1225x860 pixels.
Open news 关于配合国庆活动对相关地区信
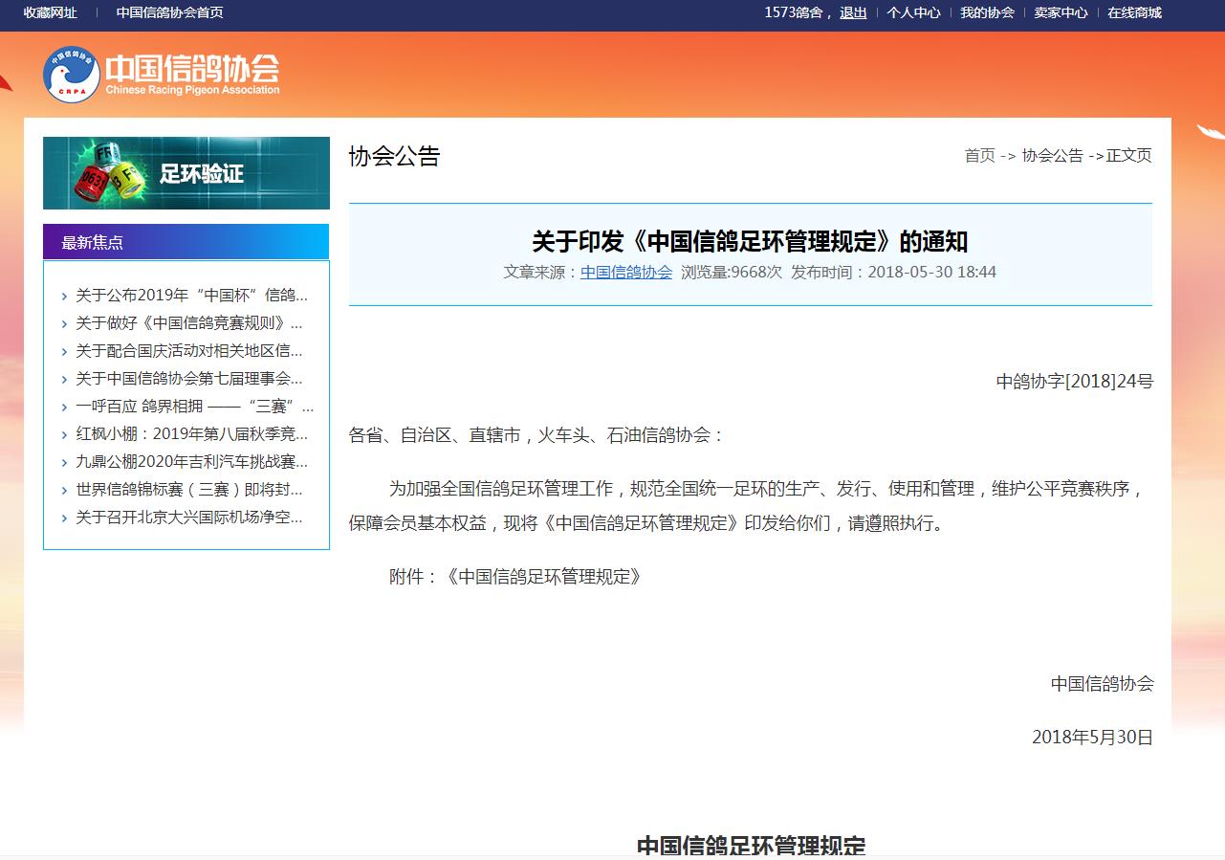click(x=188, y=351)
